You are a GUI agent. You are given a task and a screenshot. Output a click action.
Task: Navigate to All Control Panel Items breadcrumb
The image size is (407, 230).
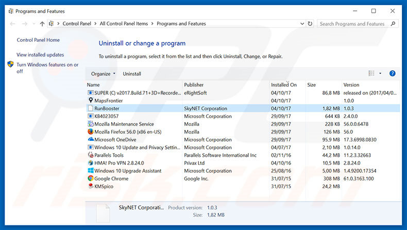124,24
